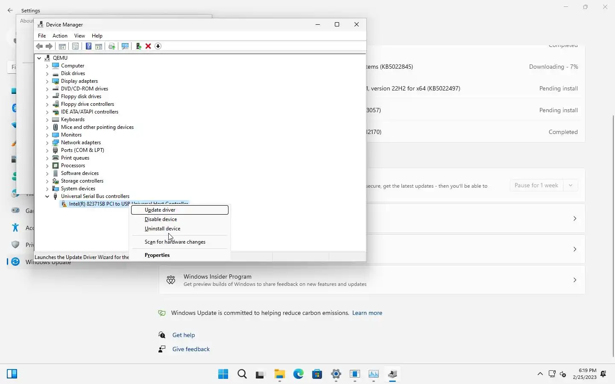Click the blue Help question-mark toolbar icon
The width and height of the screenshot is (615, 384).
(x=88, y=46)
